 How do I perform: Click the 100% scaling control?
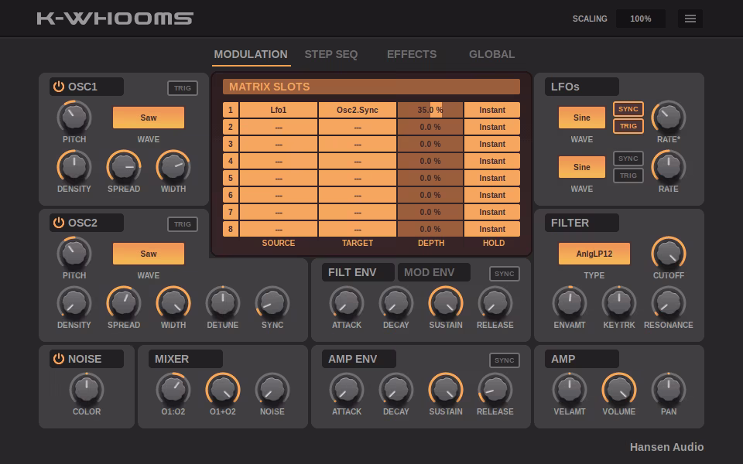[640, 19]
